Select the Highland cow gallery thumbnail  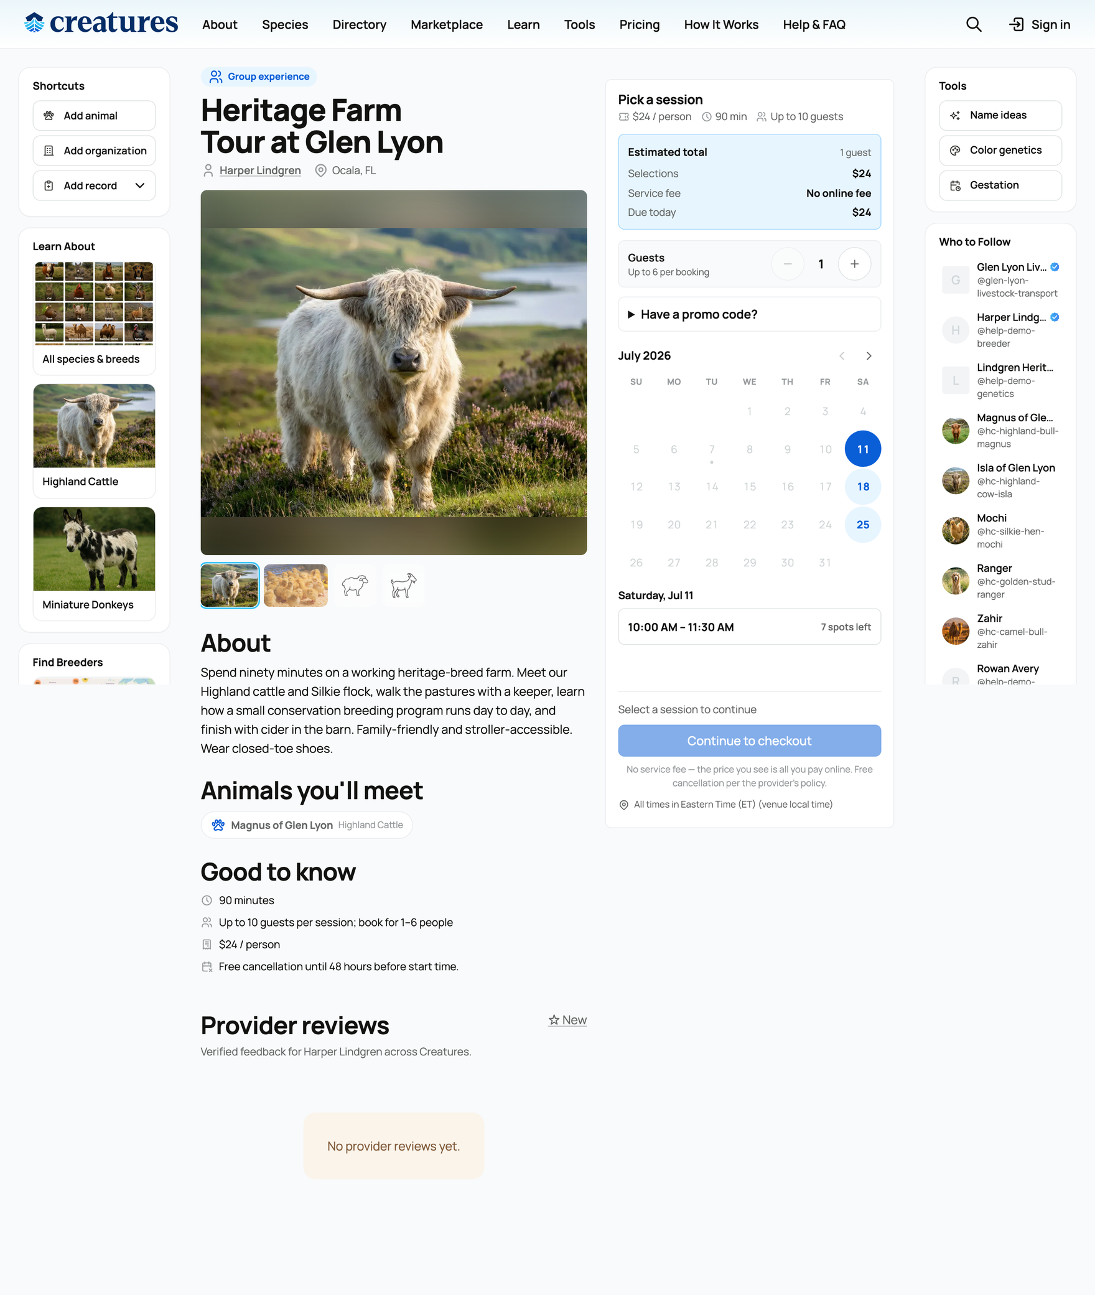230,585
